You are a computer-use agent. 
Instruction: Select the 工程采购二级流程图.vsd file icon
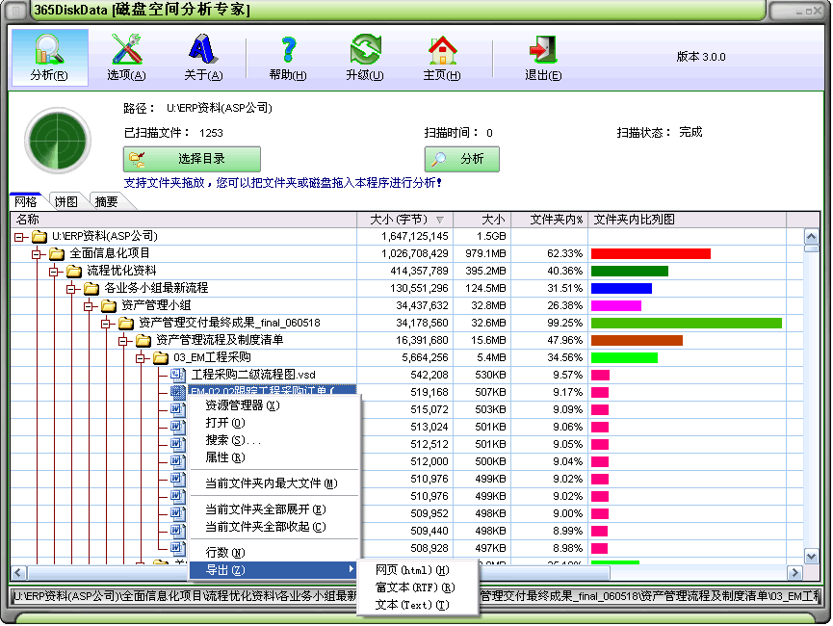[177, 375]
